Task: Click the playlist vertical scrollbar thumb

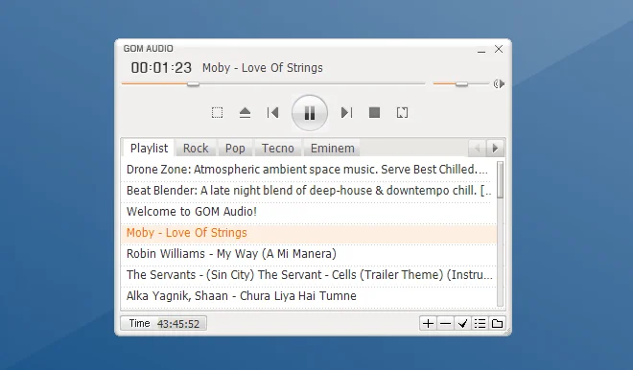Action: [x=501, y=180]
